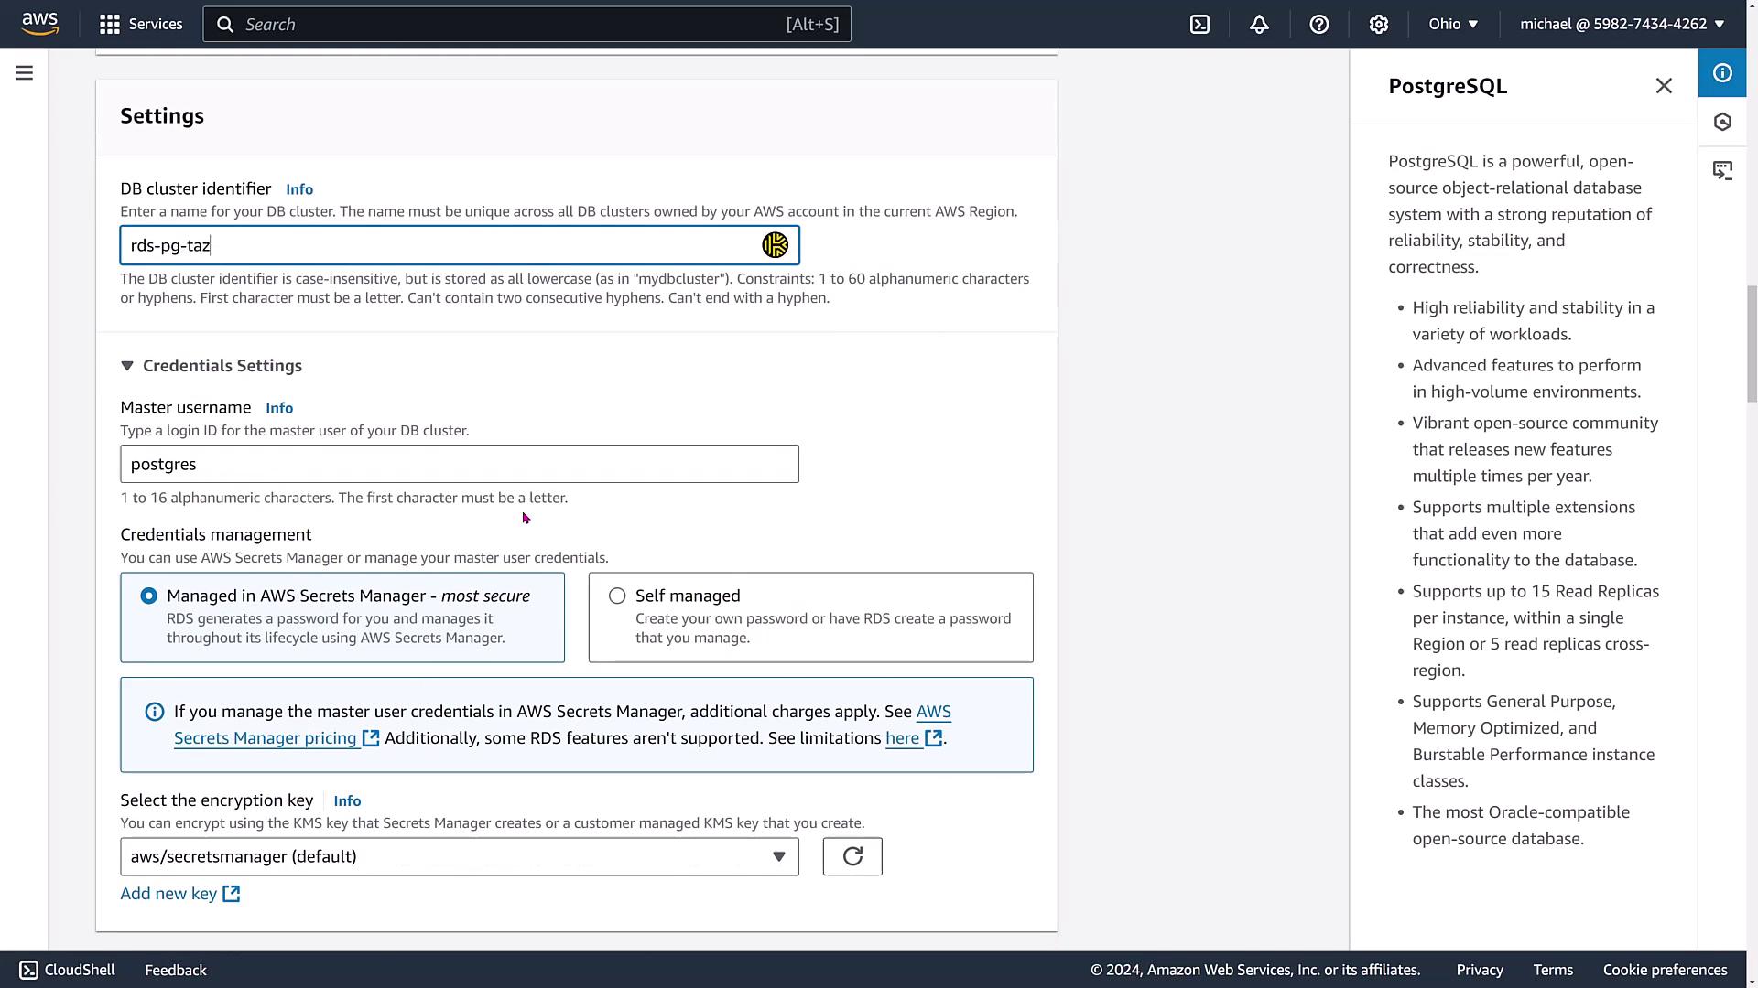Select the Self managed credentials option
The width and height of the screenshot is (1758, 988).
[617, 596]
